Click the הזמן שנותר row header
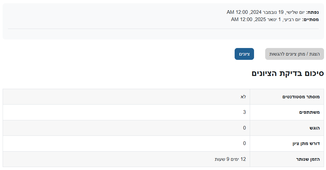This screenshot has width=326, height=170. click(x=308, y=159)
